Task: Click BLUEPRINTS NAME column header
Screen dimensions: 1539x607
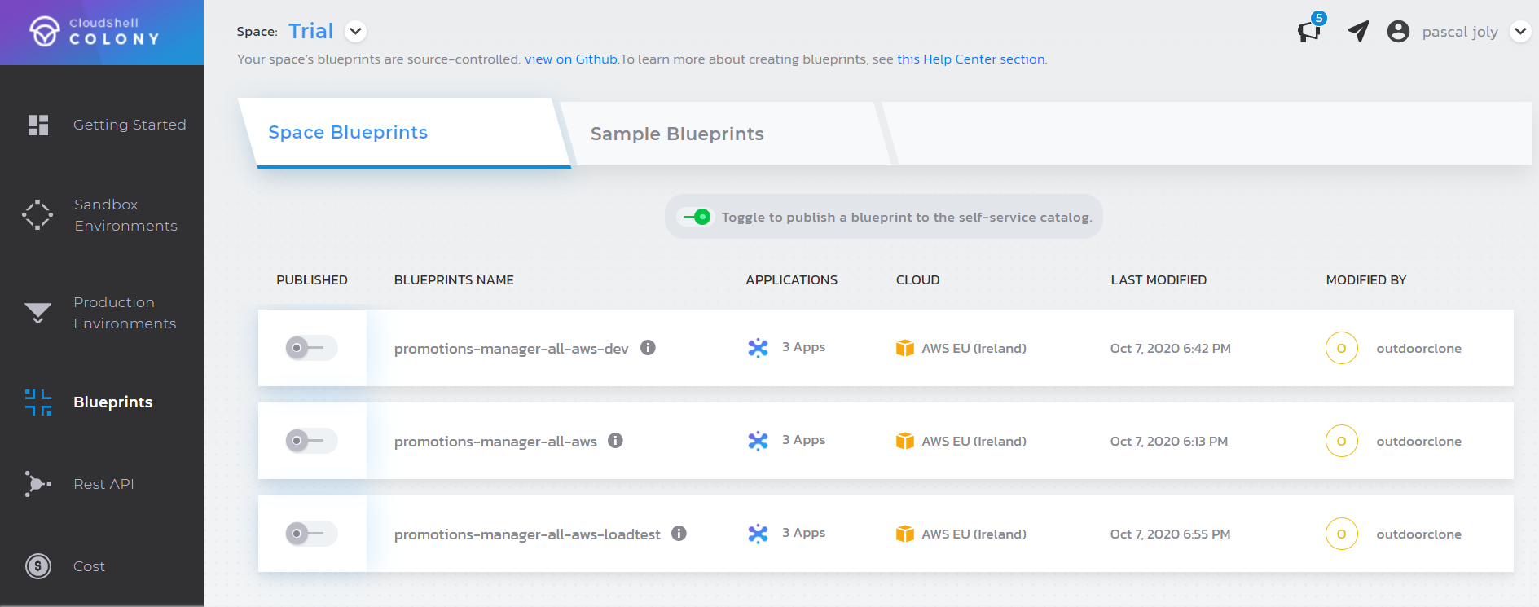Action: coord(454,280)
